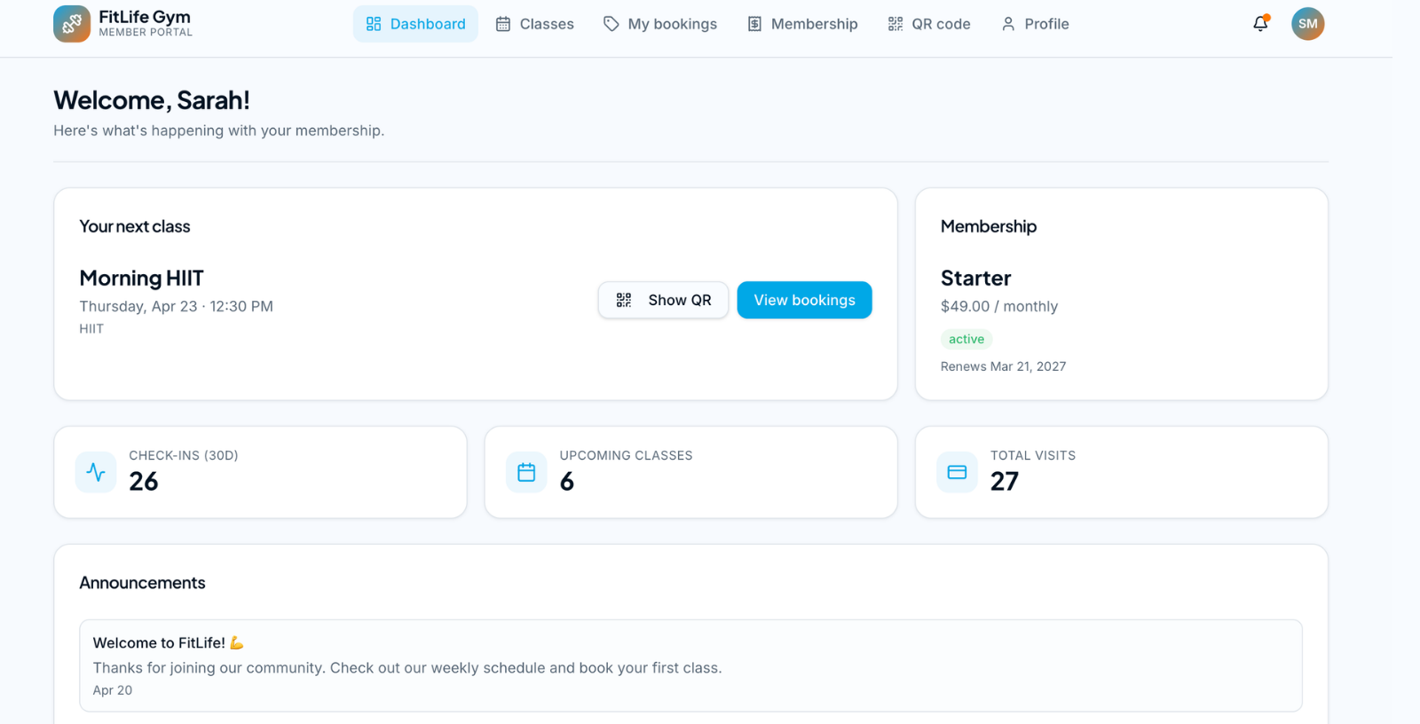The width and height of the screenshot is (1420, 724).
Task: Click the CHECK-INS (30D) label
Action: tap(184, 455)
